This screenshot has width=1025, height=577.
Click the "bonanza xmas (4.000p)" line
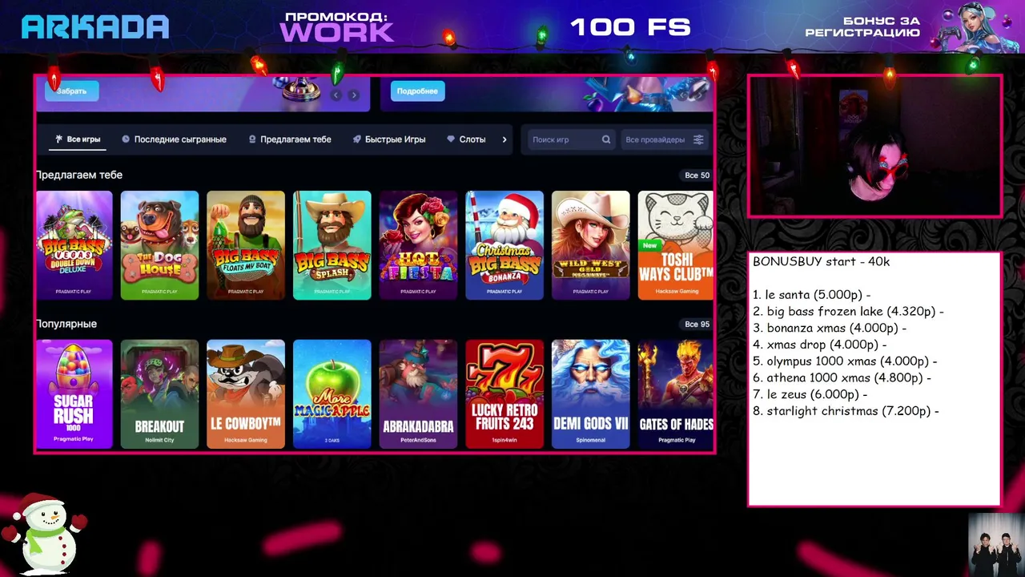click(830, 328)
